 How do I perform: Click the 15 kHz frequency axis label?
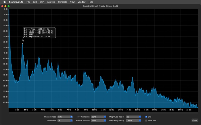point(137,110)
